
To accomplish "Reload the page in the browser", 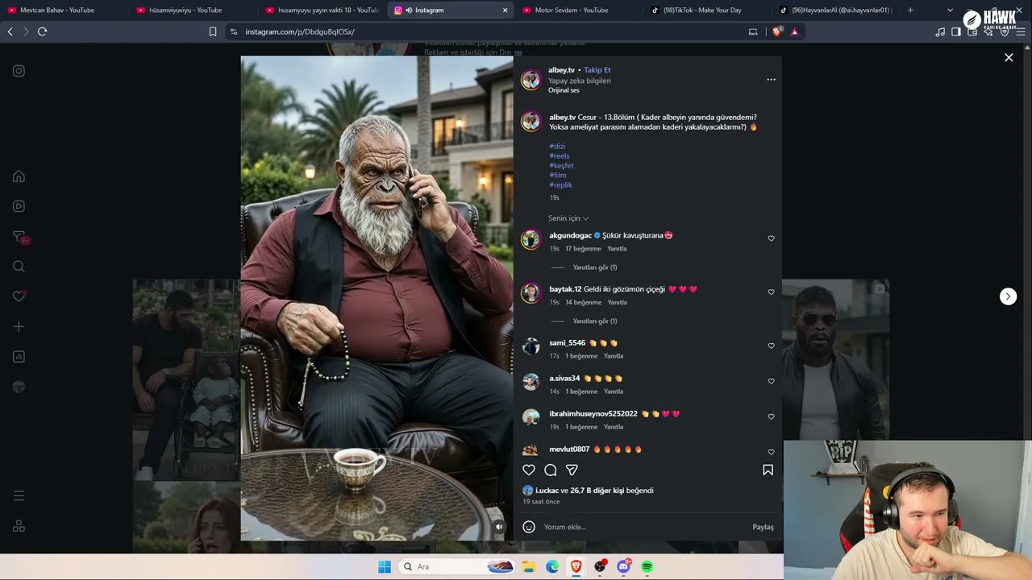I will (42, 31).
